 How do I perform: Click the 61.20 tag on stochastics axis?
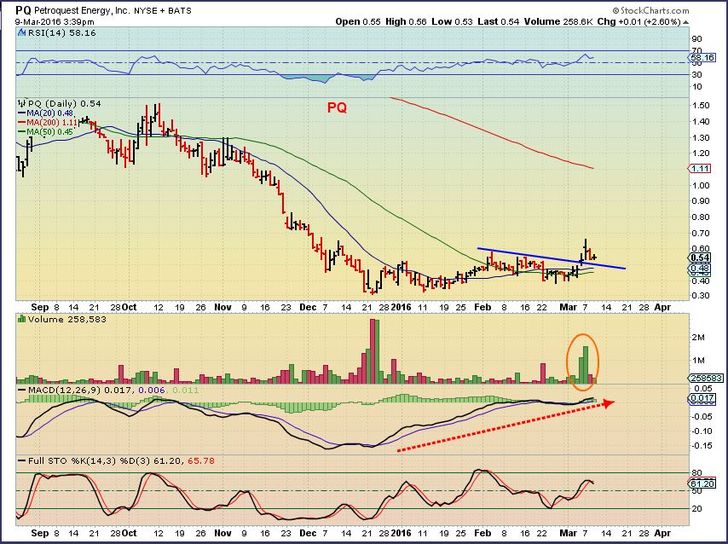[x=702, y=483]
